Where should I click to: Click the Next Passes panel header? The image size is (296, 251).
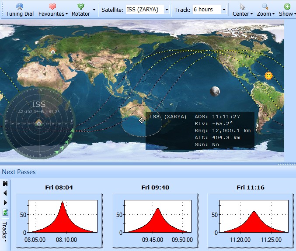pyautogui.click(x=148, y=172)
